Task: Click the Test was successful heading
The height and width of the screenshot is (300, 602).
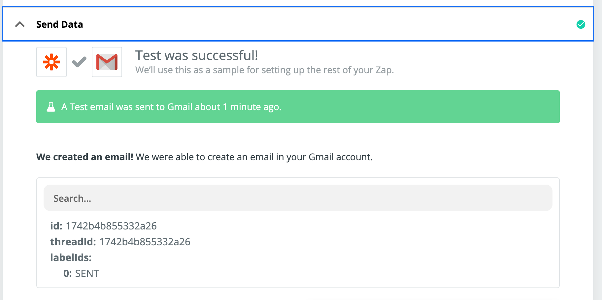Action: [197, 55]
